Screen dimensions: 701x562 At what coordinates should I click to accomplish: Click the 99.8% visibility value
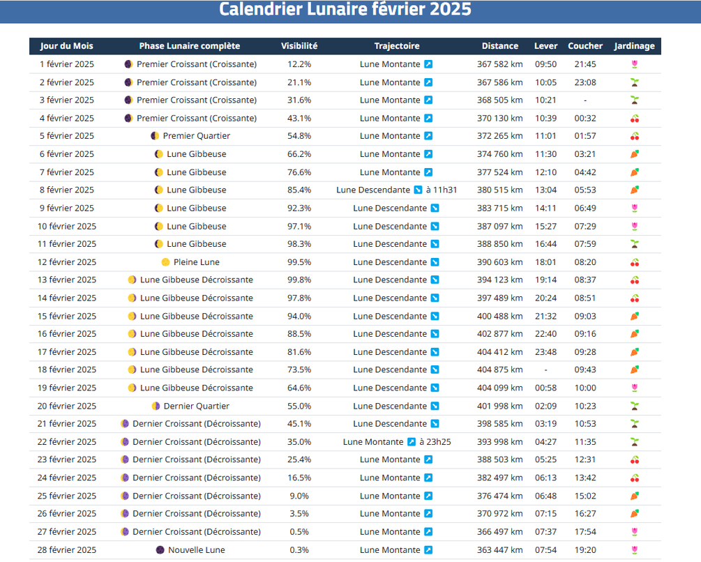tap(299, 280)
